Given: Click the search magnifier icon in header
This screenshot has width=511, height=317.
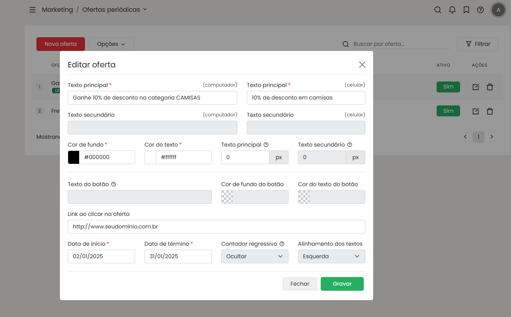Looking at the screenshot, I should pos(438,10).
